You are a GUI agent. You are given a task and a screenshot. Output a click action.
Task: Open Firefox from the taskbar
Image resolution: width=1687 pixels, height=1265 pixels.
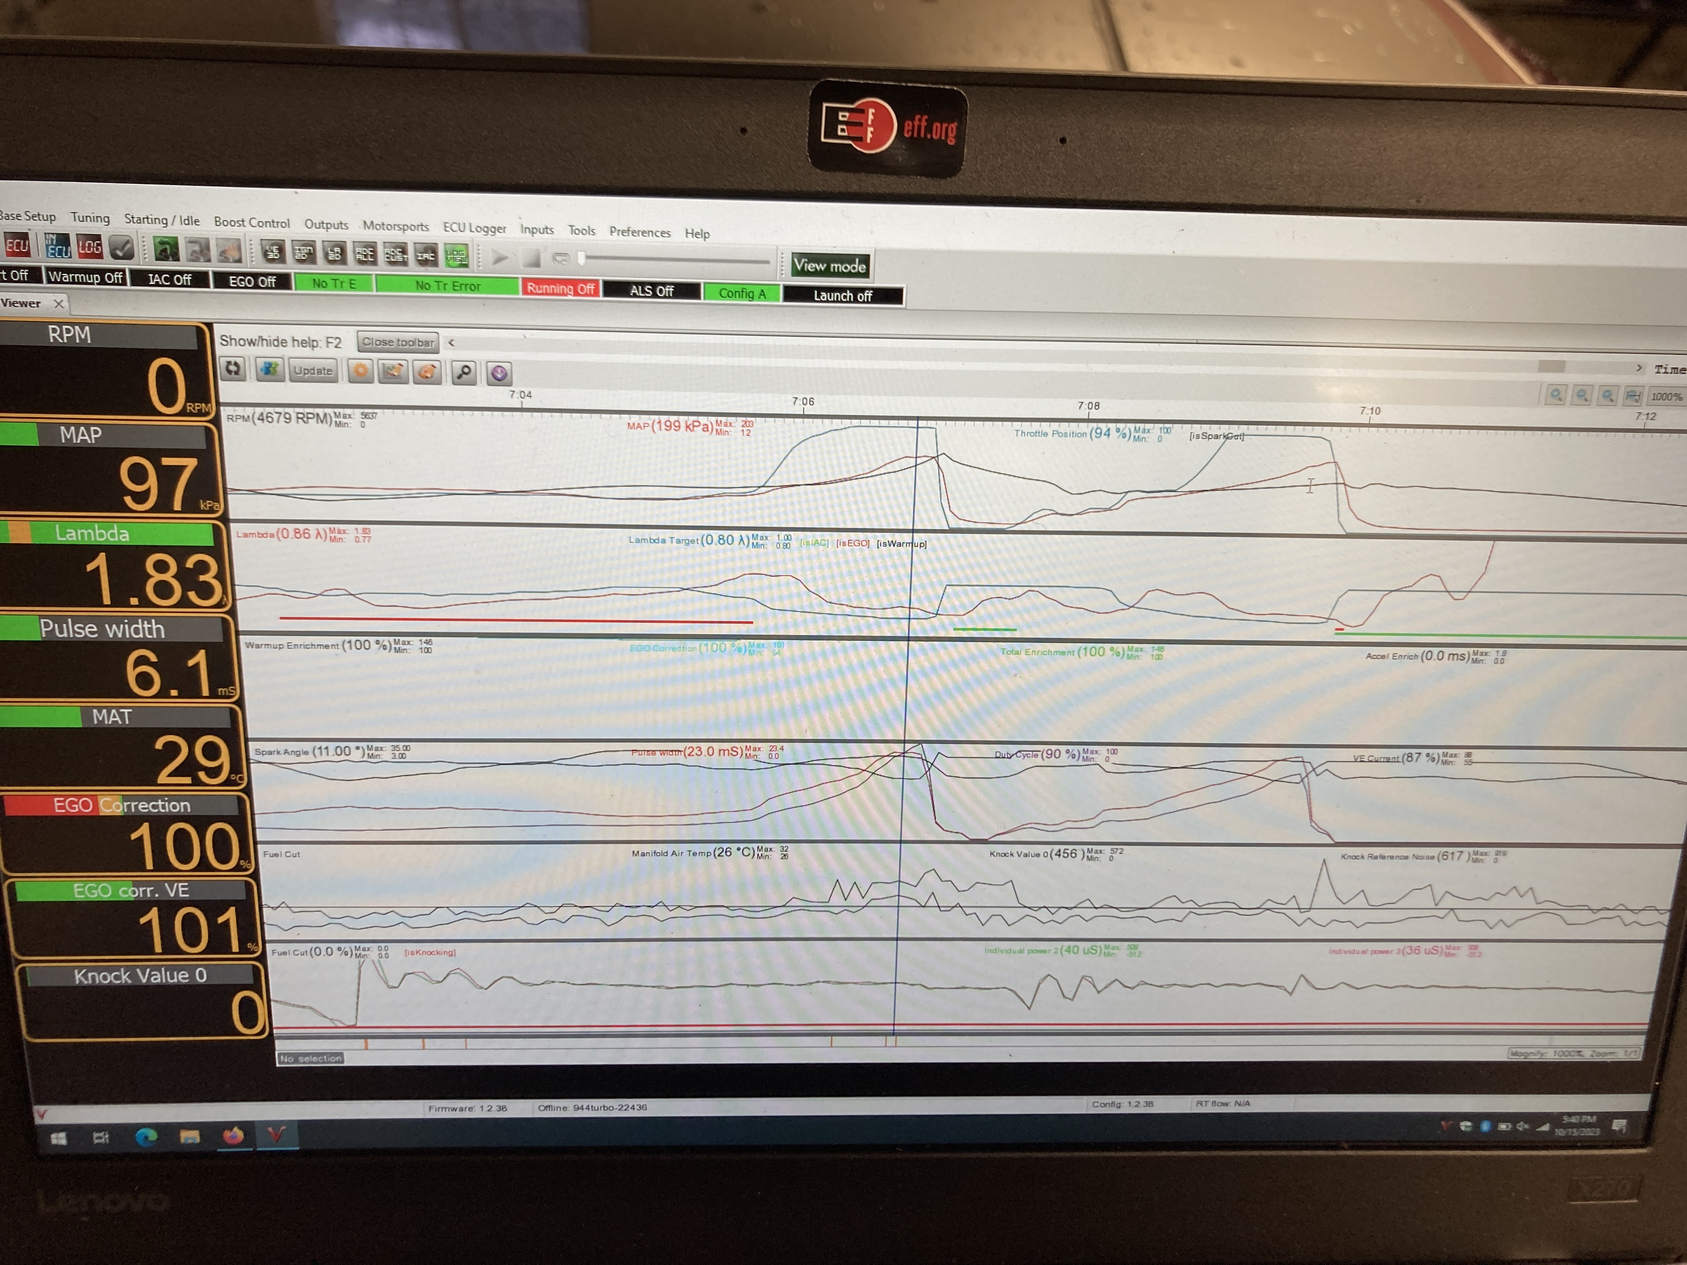233,1137
